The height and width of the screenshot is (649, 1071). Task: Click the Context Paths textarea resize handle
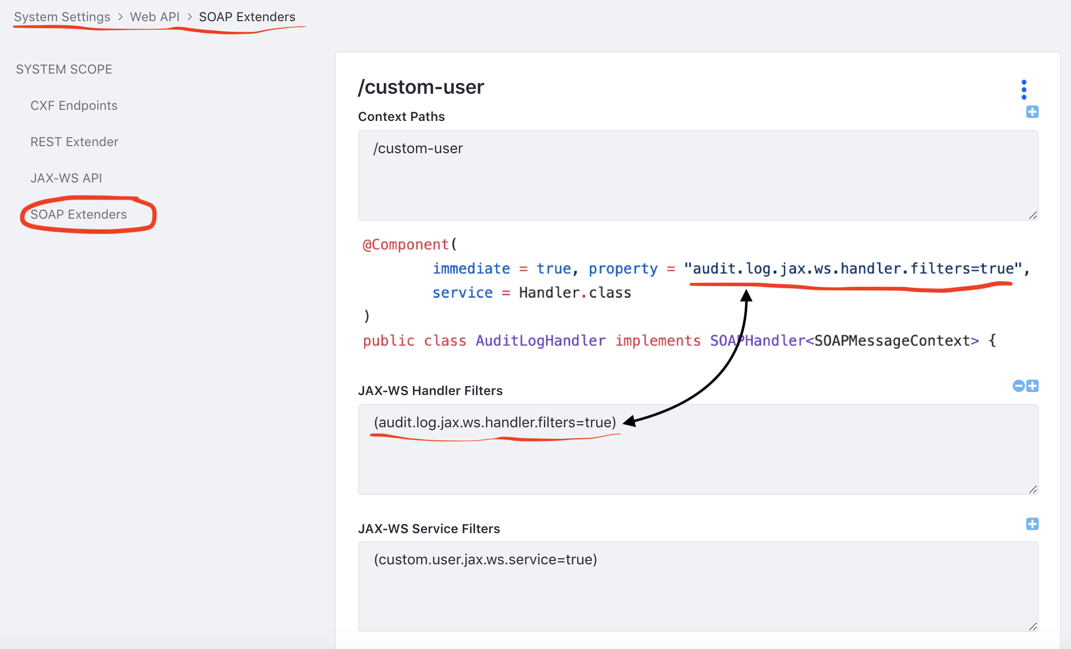tap(1033, 215)
